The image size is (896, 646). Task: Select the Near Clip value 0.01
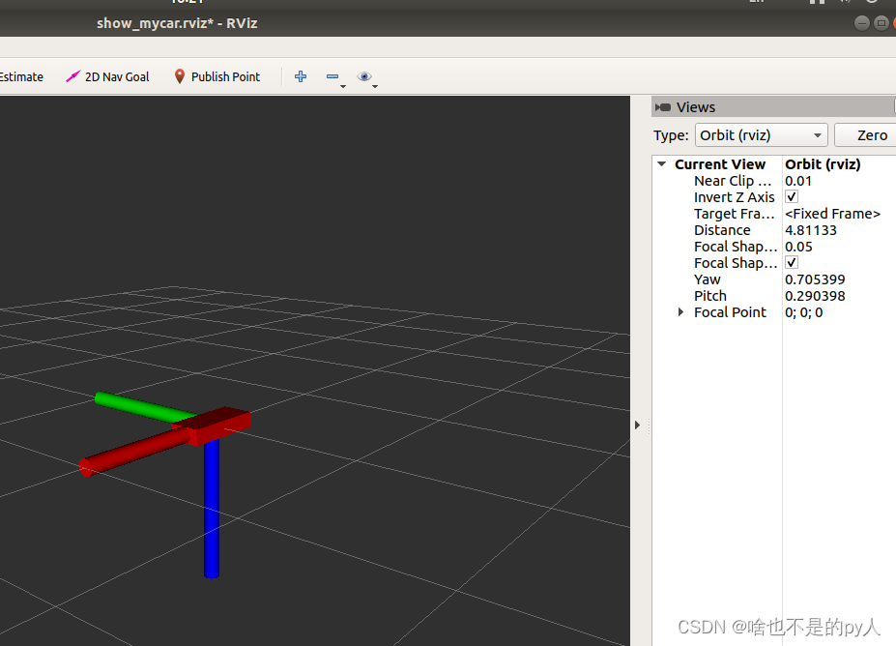(797, 181)
